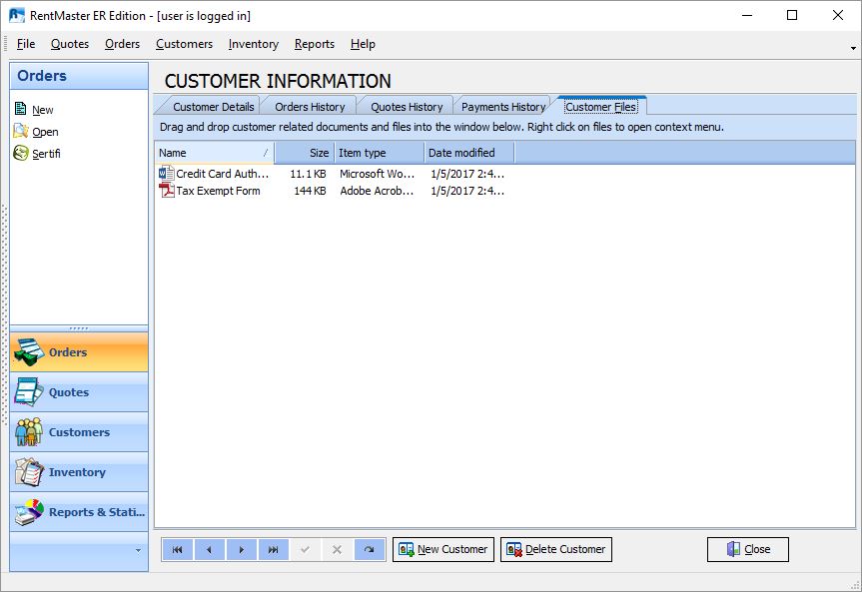This screenshot has height=592, width=862.
Task: Go to first customer record
Action: [177, 550]
